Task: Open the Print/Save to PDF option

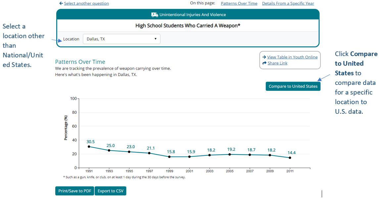Action: pos(74,191)
